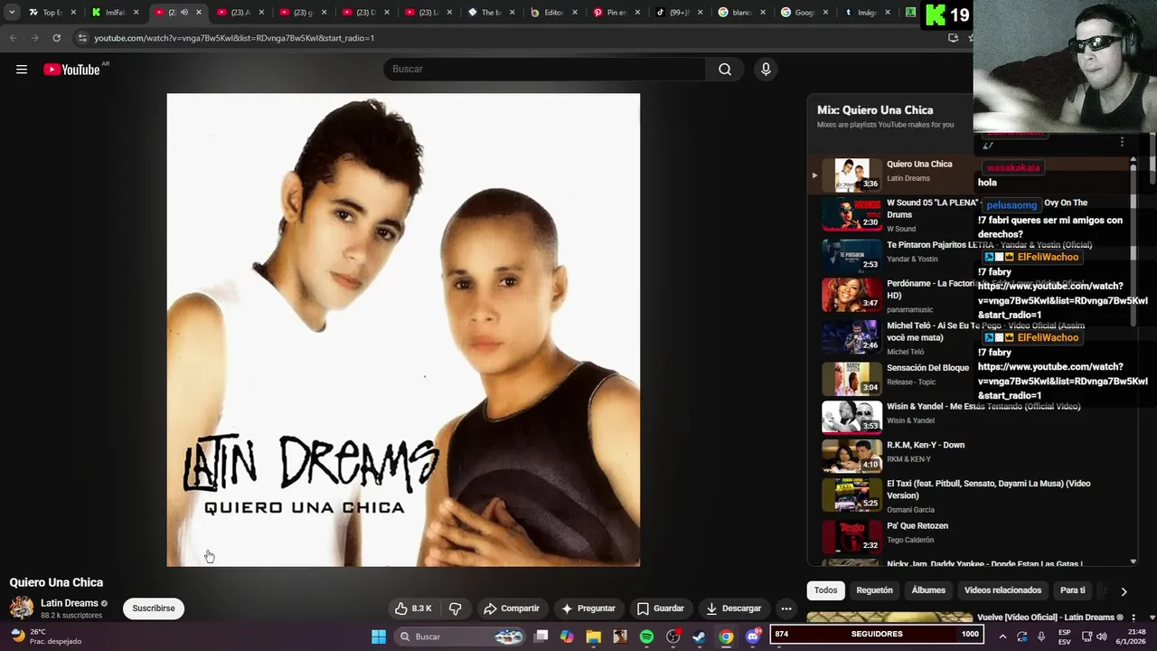Open Spotify from the taskbar
The height and width of the screenshot is (651, 1157).
pyautogui.click(x=646, y=637)
